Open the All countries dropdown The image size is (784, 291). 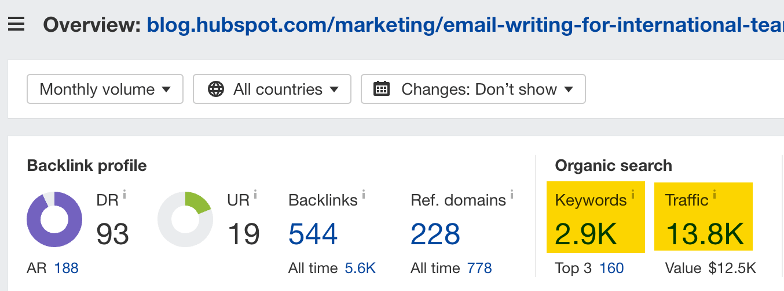pos(272,89)
